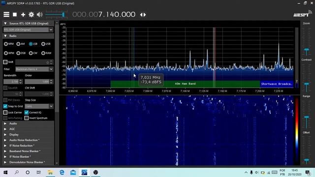Expand IF Noise Blanker section
Image resolution: width=315 pixels, height=177 pixels.
pos(5,157)
